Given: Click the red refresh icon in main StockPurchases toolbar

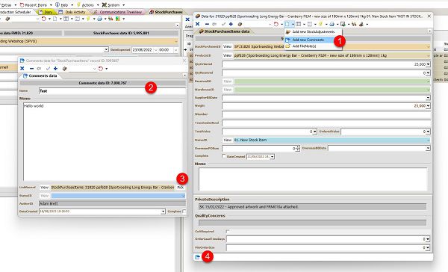Looking at the screenshot, I should 44,19.
